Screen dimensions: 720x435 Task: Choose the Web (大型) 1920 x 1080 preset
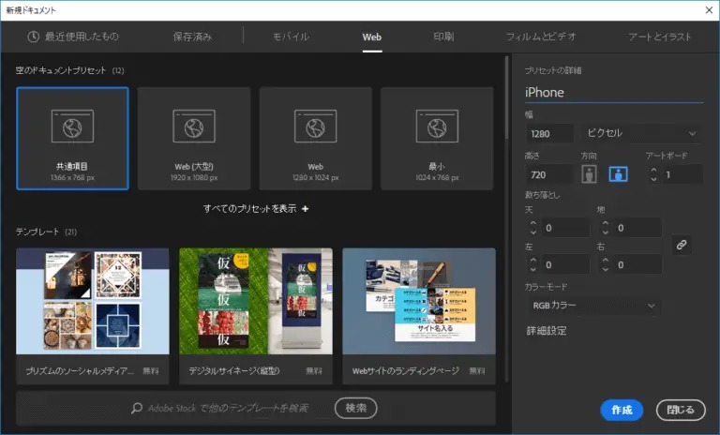194,138
